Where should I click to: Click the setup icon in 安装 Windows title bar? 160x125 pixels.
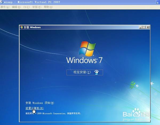(22, 27)
